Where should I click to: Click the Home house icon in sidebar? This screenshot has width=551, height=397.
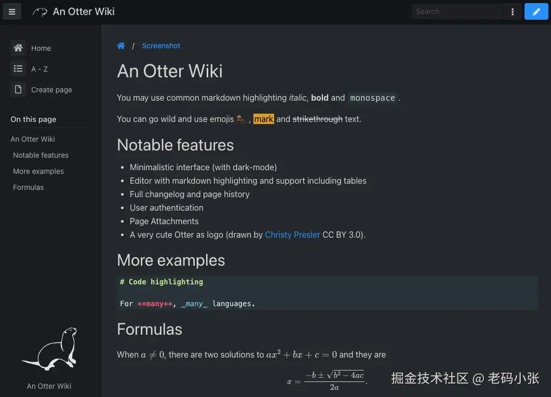pos(18,48)
